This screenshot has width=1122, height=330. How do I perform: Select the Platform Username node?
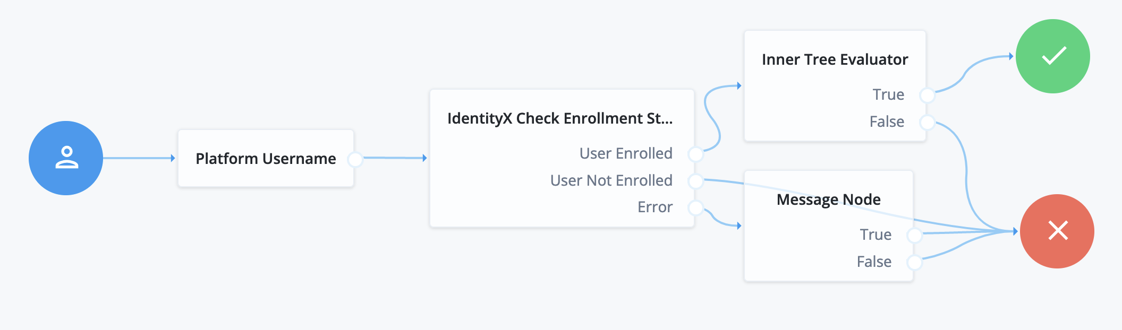(x=266, y=159)
